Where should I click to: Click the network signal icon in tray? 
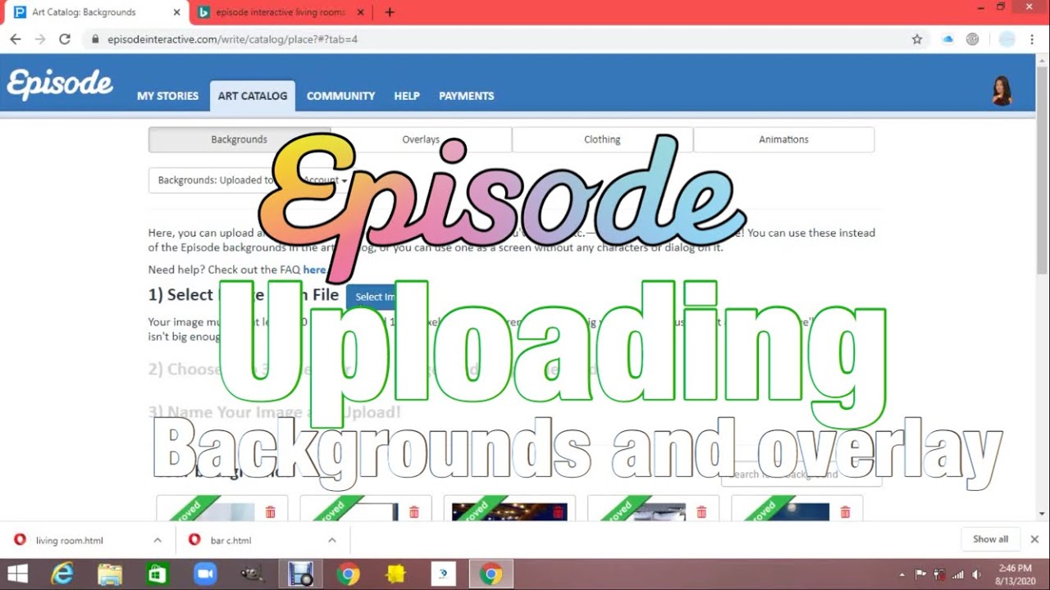[958, 574]
